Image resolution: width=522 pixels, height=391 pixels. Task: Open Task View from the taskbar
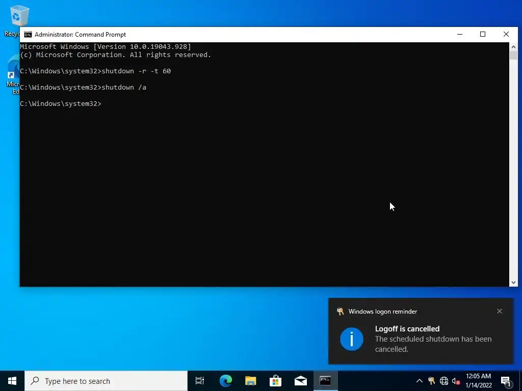(200, 381)
